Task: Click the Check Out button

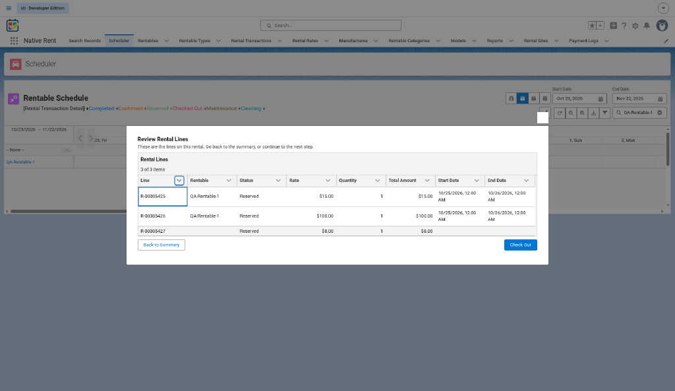Action: (x=521, y=245)
